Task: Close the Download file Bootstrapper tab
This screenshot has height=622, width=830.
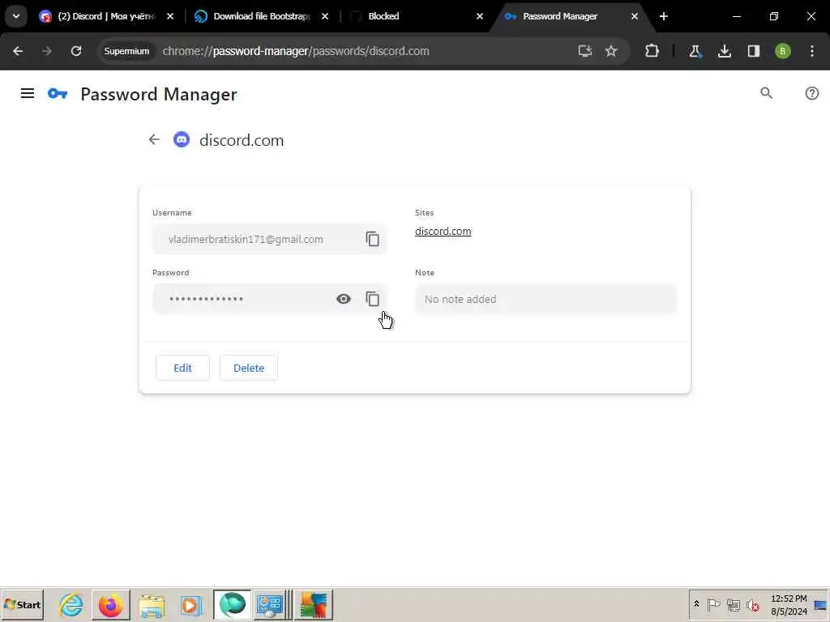Action: pos(325,16)
